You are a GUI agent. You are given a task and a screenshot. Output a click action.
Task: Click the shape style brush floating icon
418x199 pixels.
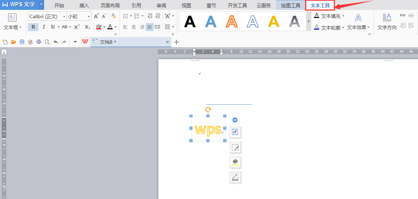tap(235, 147)
